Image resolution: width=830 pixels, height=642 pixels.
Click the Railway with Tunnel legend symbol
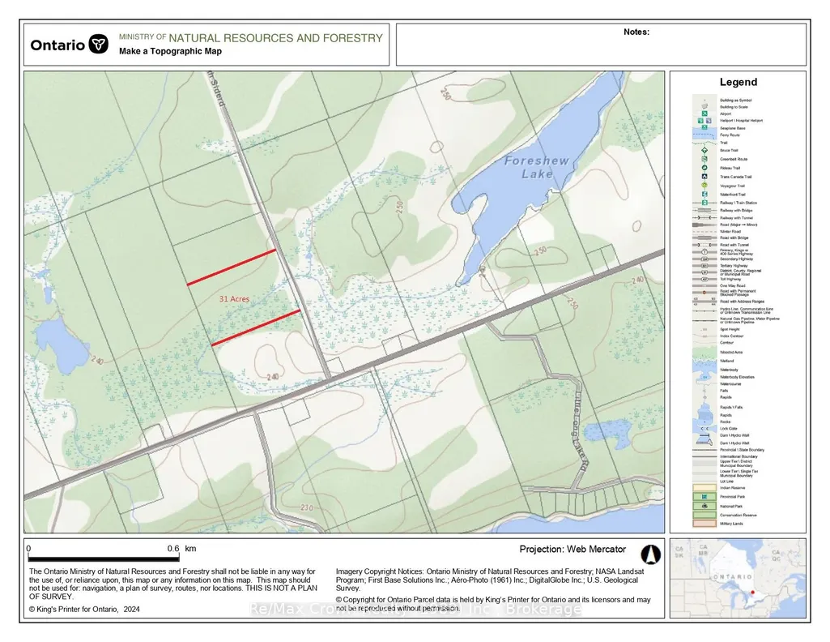[704, 218]
